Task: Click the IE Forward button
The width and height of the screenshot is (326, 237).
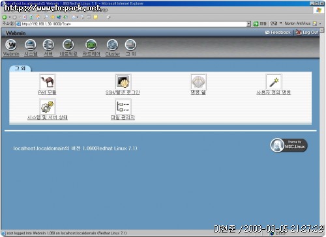Action: (14, 17)
